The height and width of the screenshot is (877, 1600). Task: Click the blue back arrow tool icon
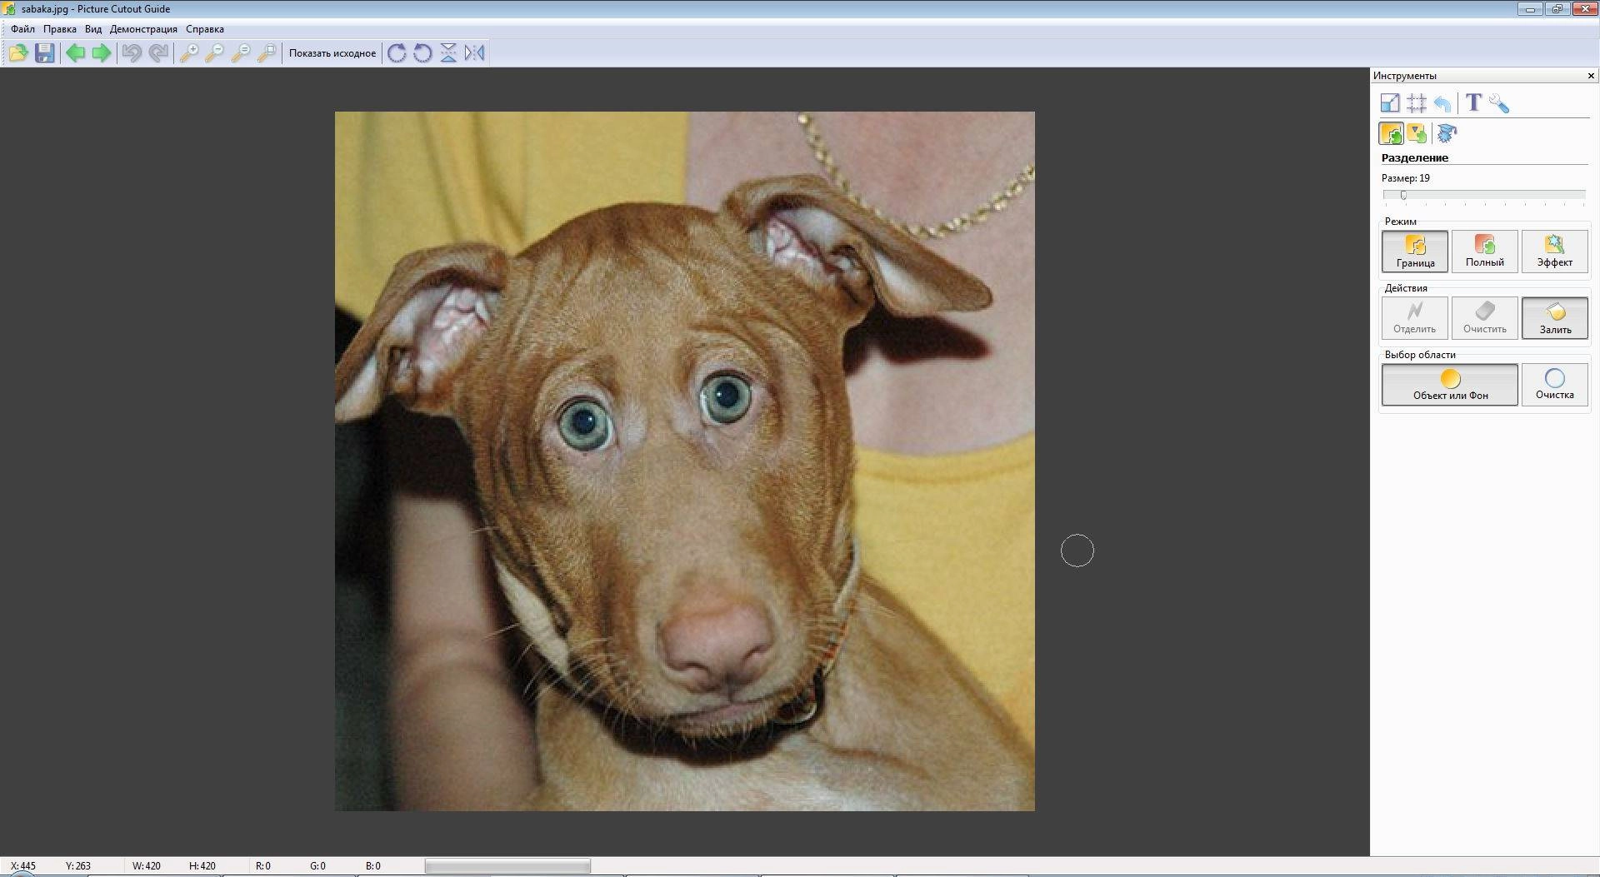click(x=1442, y=103)
